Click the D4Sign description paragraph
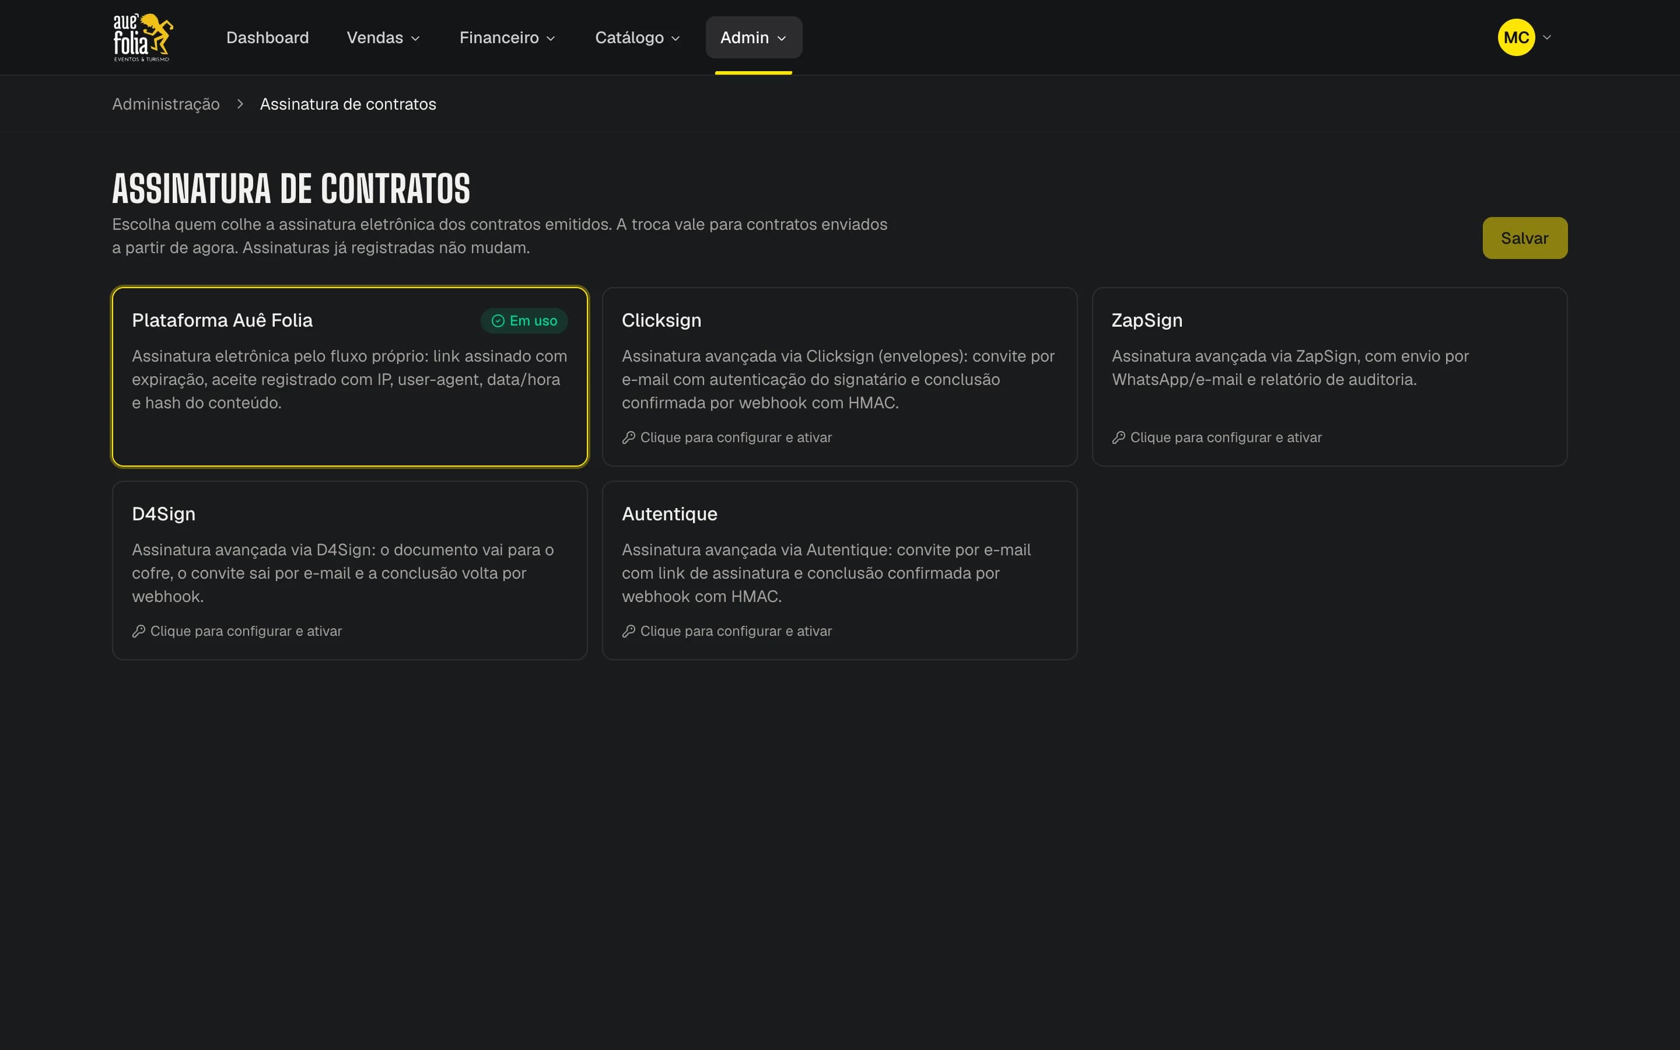This screenshot has width=1680, height=1050. (343, 573)
